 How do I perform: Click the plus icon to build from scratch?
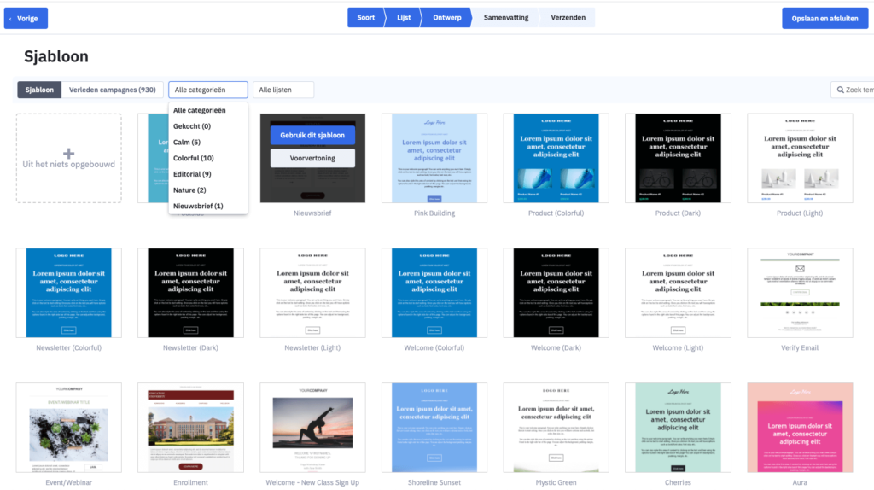click(x=69, y=153)
